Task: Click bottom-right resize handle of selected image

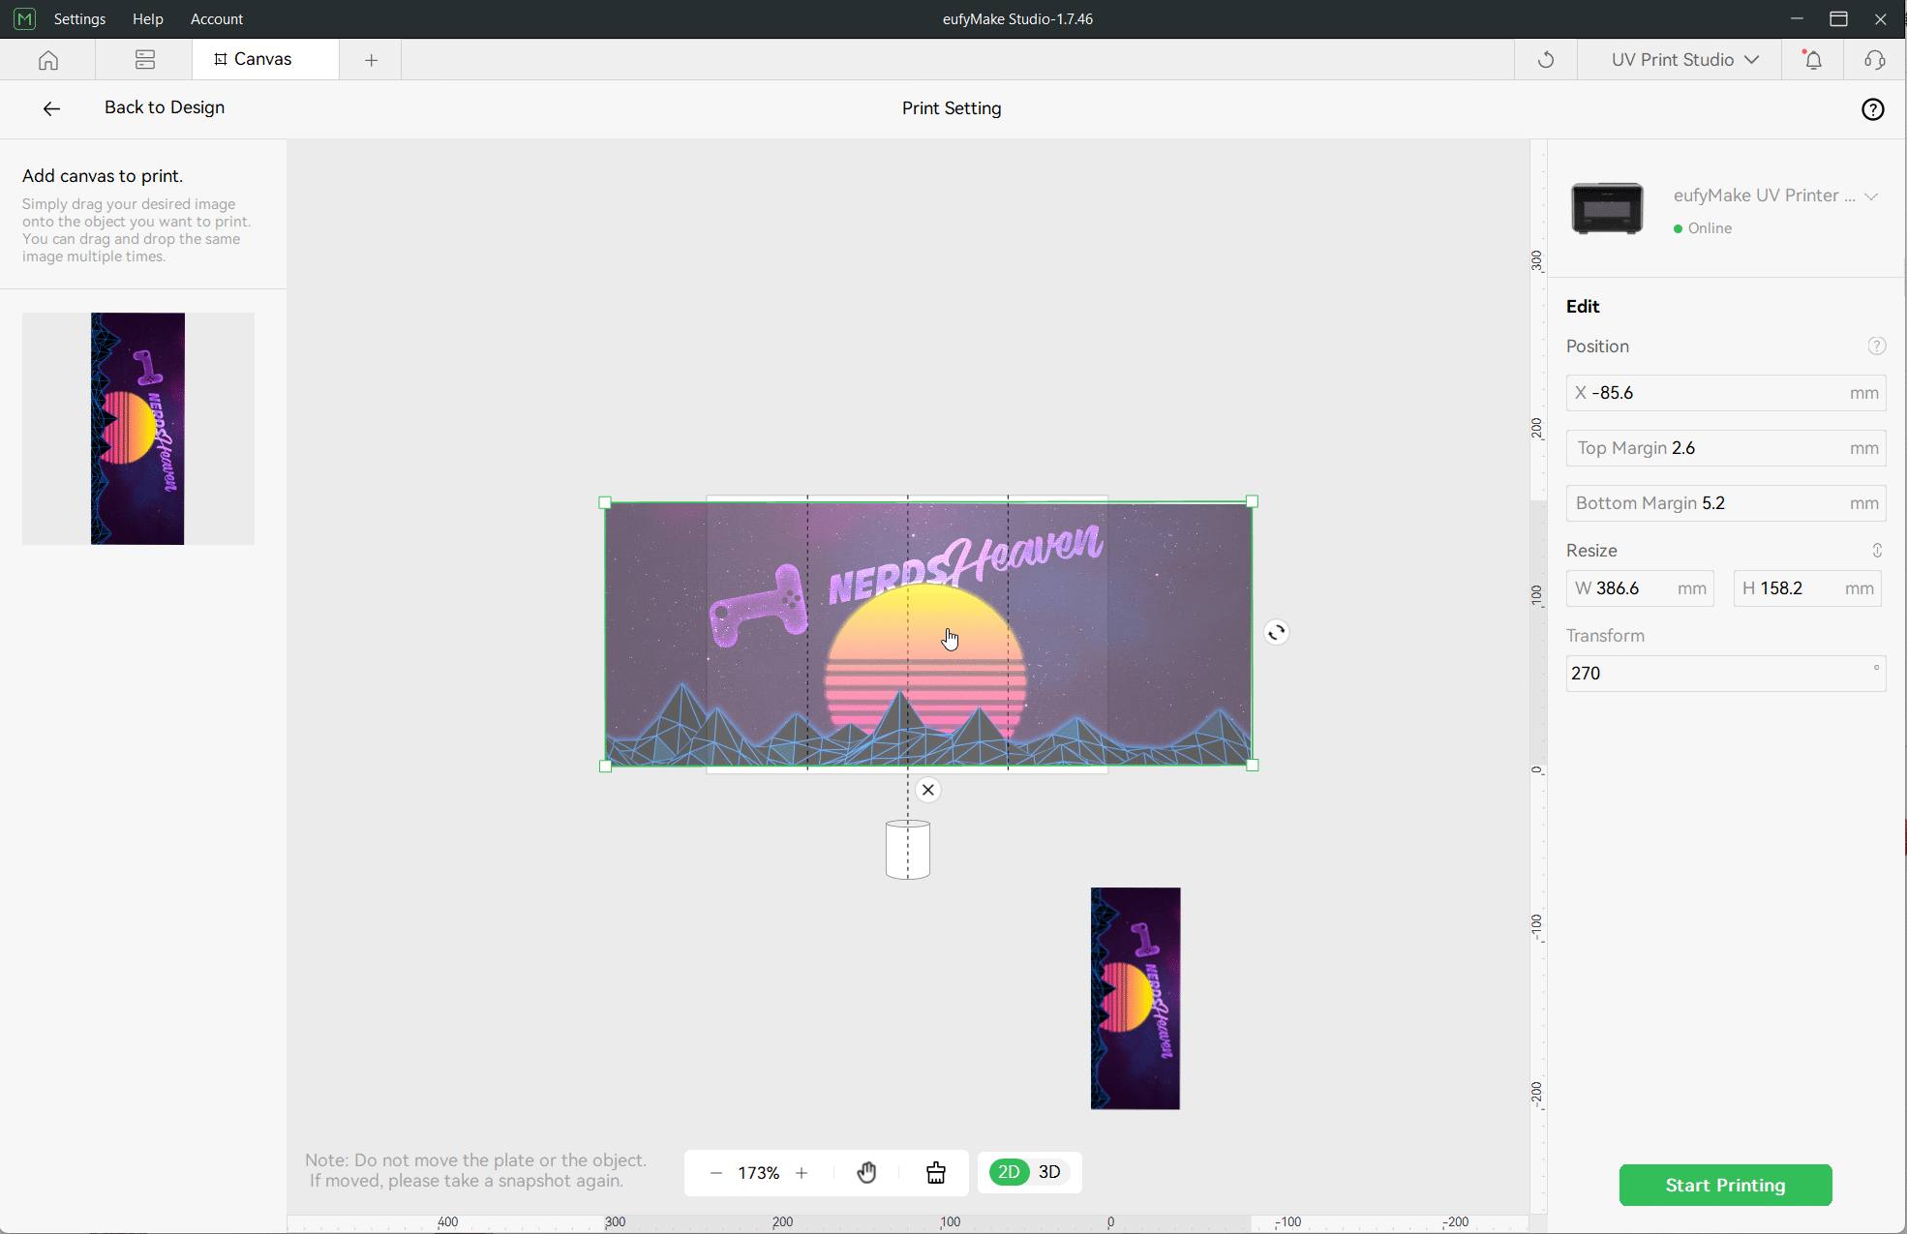Action: click(x=1252, y=766)
